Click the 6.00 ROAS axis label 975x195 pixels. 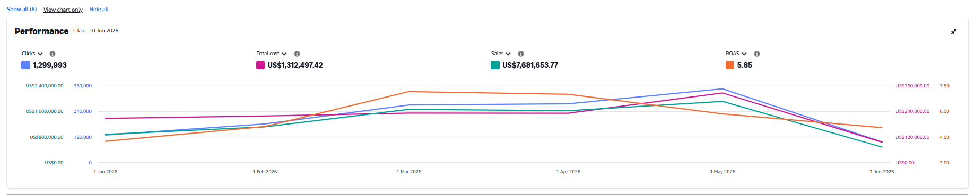[944, 111]
